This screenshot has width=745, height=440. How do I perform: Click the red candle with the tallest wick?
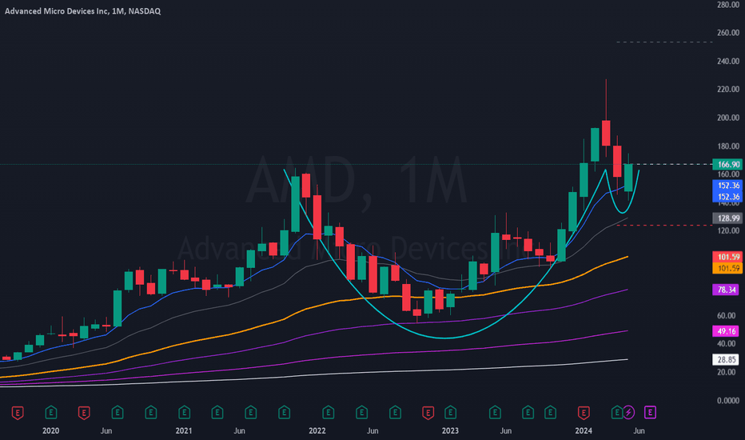point(606,133)
